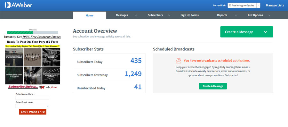Screen dimensions: 288x127
Task: Click the no broadcasts scheduled message
Action: (217, 61)
